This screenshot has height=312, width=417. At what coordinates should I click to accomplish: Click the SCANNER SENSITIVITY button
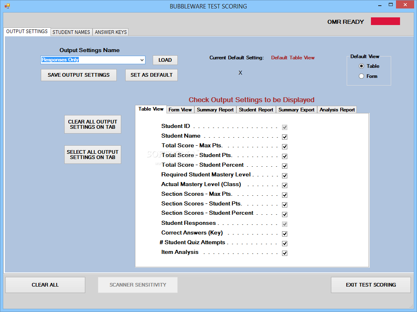tap(138, 285)
